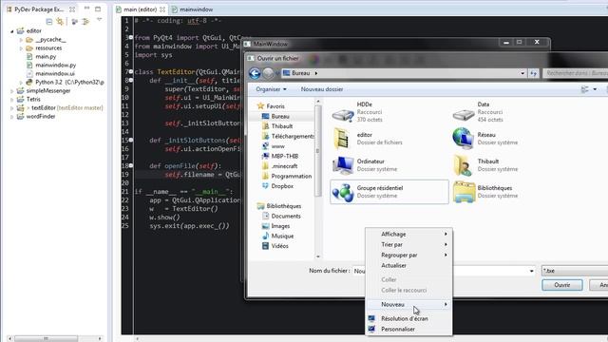
Task: Select MBP-THIB in navigation pane
Action: point(285,156)
